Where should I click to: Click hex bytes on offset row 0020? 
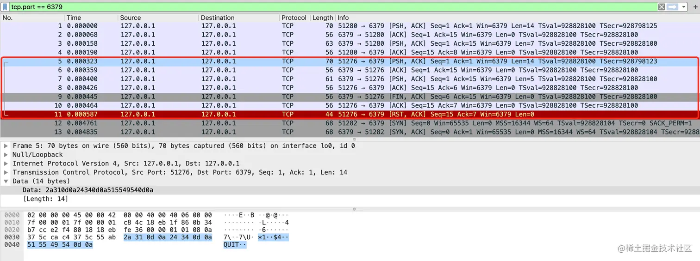point(119,230)
